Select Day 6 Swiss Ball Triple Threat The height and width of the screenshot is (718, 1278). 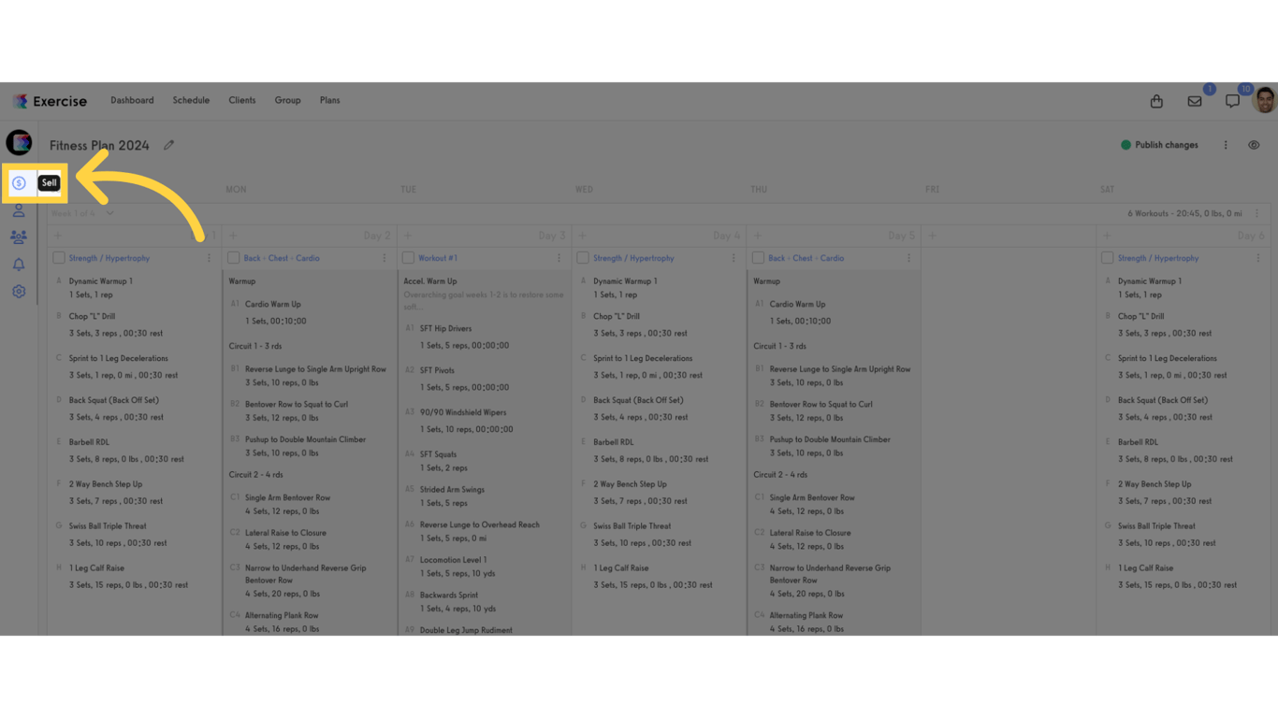pyautogui.click(x=1156, y=526)
